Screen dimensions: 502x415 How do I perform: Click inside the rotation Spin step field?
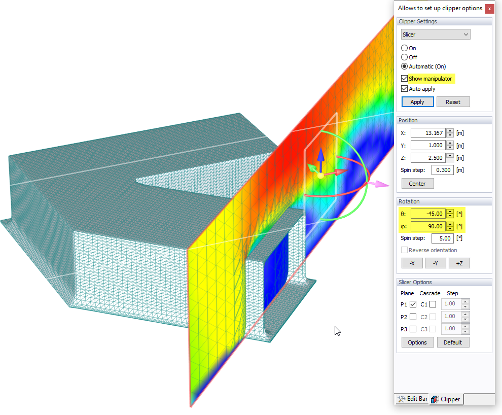(442, 238)
